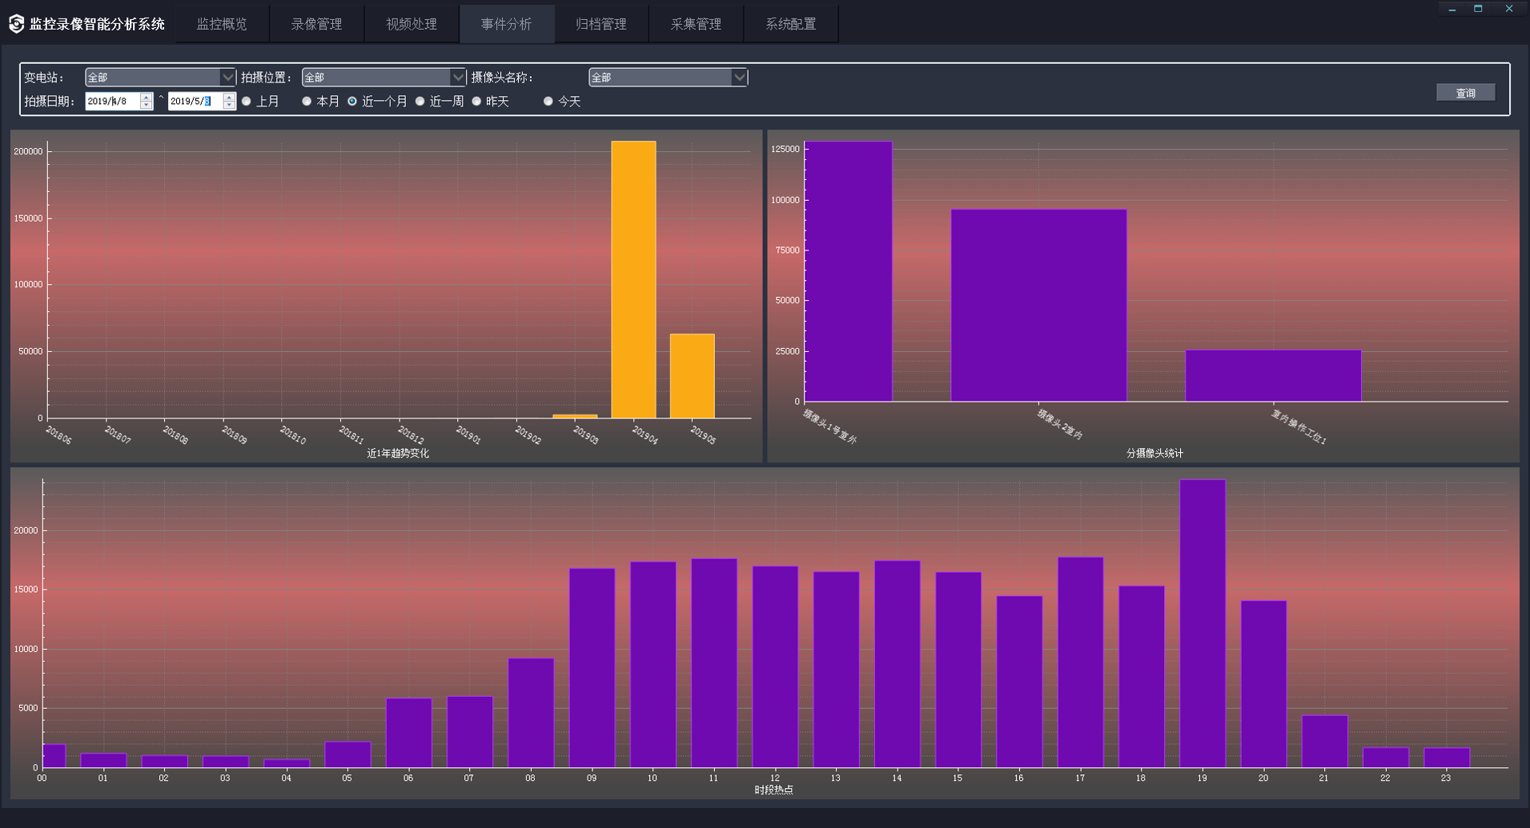Select the 近一个月 radio button
The height and width of the screenshot is (828, 1530).
point(352,101)
